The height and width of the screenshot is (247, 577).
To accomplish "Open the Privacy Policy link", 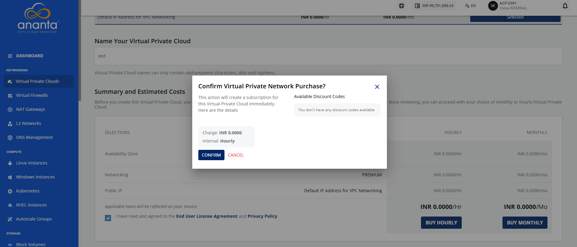I will [x=262, y=216].
